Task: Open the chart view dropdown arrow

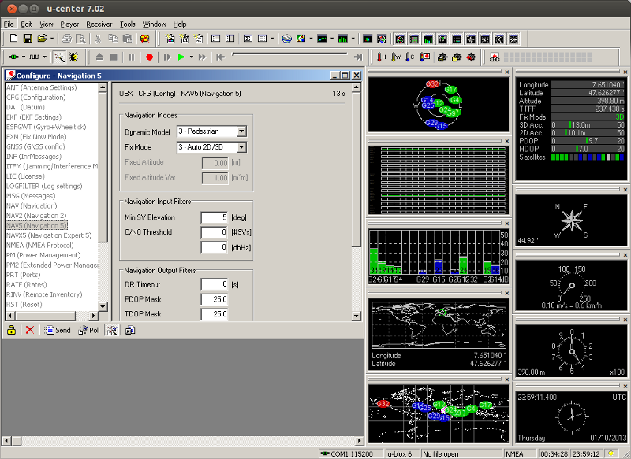Action: (x=332, y=39)
